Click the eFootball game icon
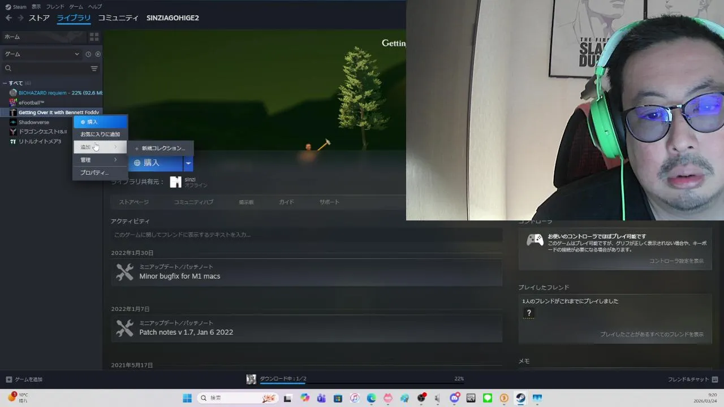The width and height of the screenshot is (724, 407). (x=13, y=102)
